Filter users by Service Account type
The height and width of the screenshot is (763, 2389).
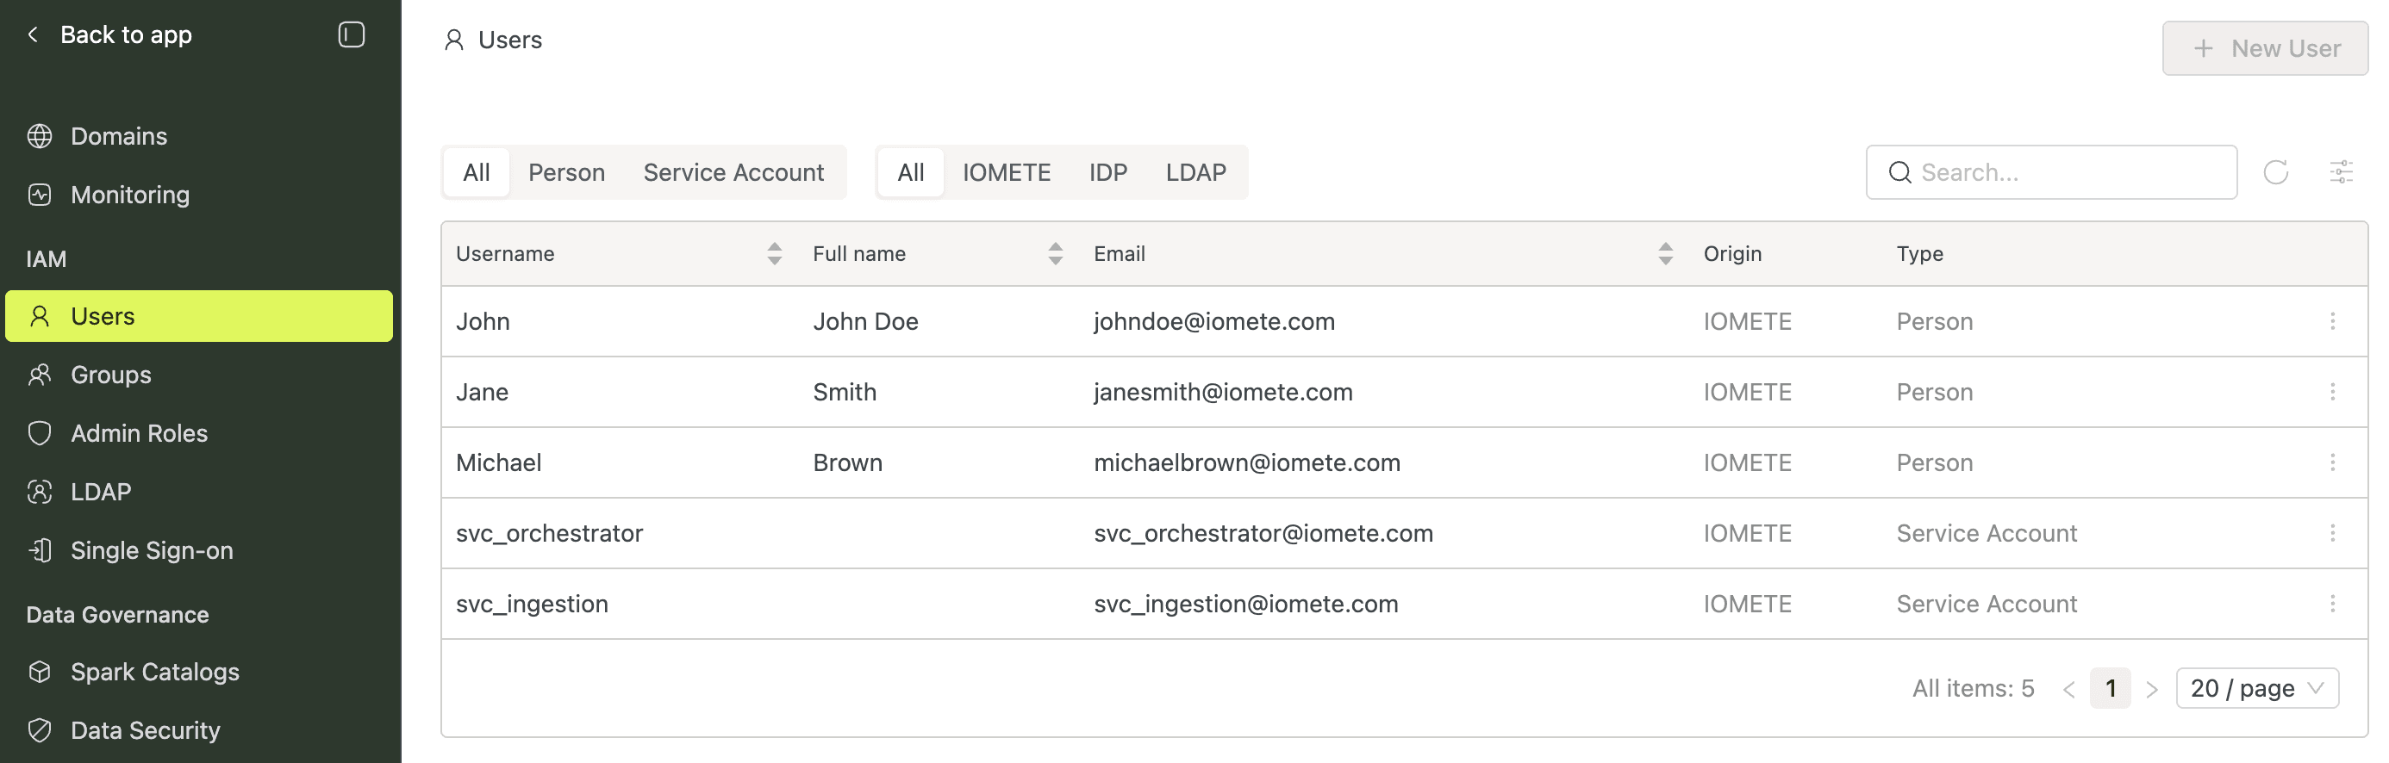click(733, 172)
